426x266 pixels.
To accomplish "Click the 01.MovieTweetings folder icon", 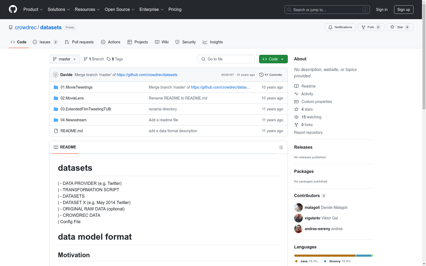I will pyautogui.click(x=56, y=87).
